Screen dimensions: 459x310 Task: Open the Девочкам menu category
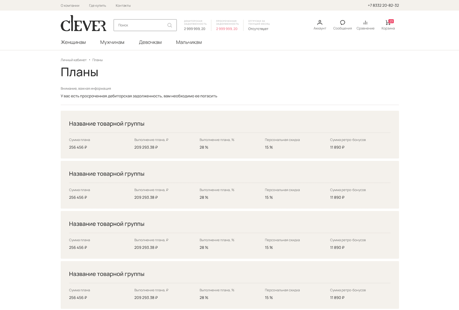(x=150, y=42)
